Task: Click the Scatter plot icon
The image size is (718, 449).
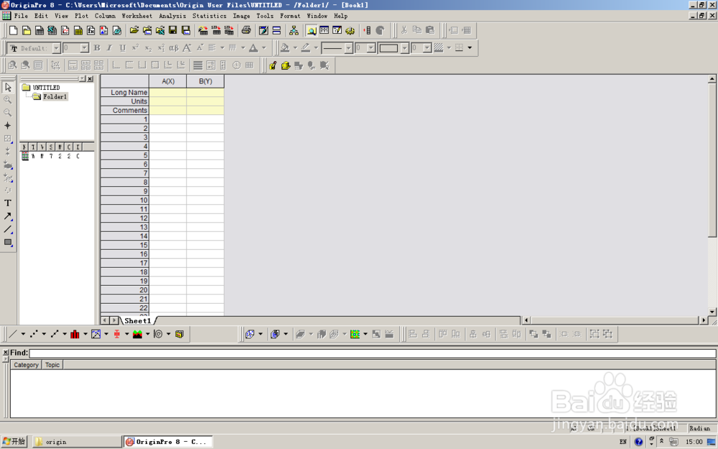Action: point(34,334)
